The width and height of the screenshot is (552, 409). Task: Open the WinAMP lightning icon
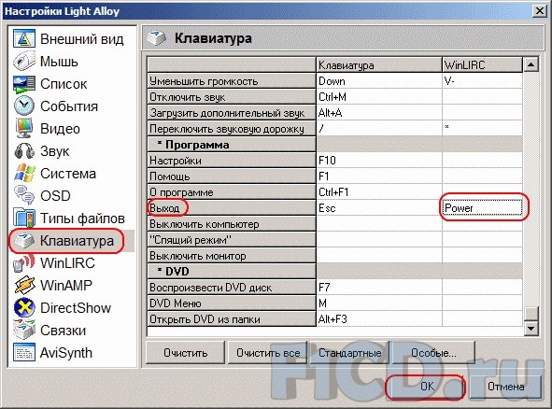(x=24, y=285)
